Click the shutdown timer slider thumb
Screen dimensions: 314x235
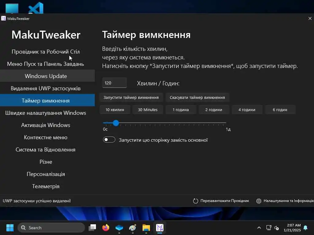pyautogui.click(x=116, y=123)
